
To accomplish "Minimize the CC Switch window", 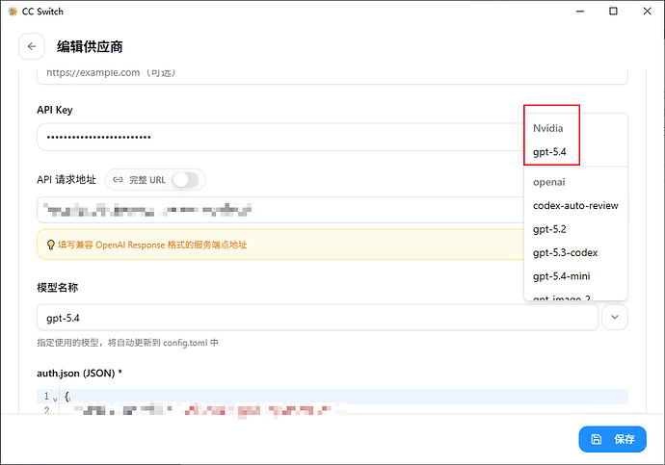I will tap(580, 12).
